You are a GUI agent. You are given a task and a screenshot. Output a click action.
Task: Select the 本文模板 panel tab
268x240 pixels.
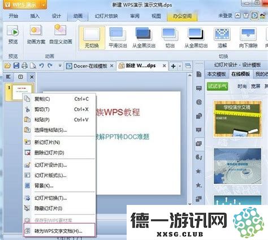coord(217,74)
